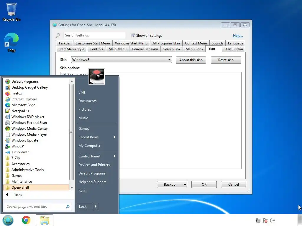
Task: Open the Accessories folder icon
Action: [x=7, y=164]
